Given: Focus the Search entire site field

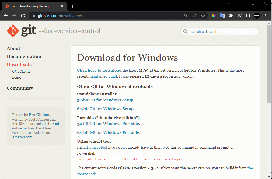Looking at the screenshot, I should click(220, 31).
